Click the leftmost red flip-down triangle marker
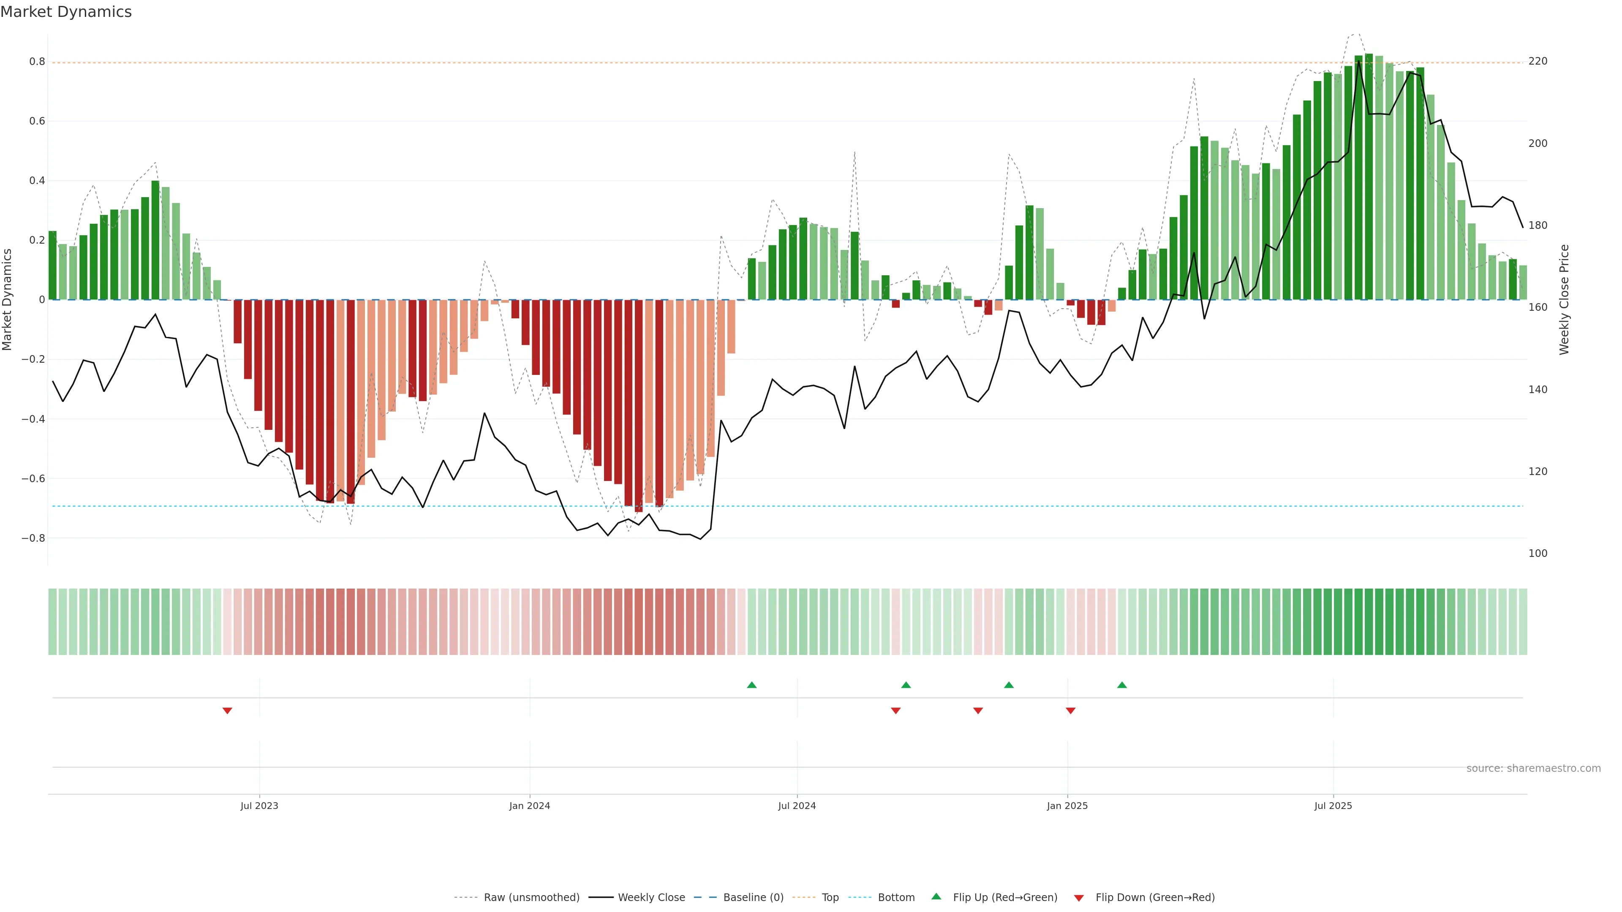This screenshot has height=912, width=1622. (227, 711)
